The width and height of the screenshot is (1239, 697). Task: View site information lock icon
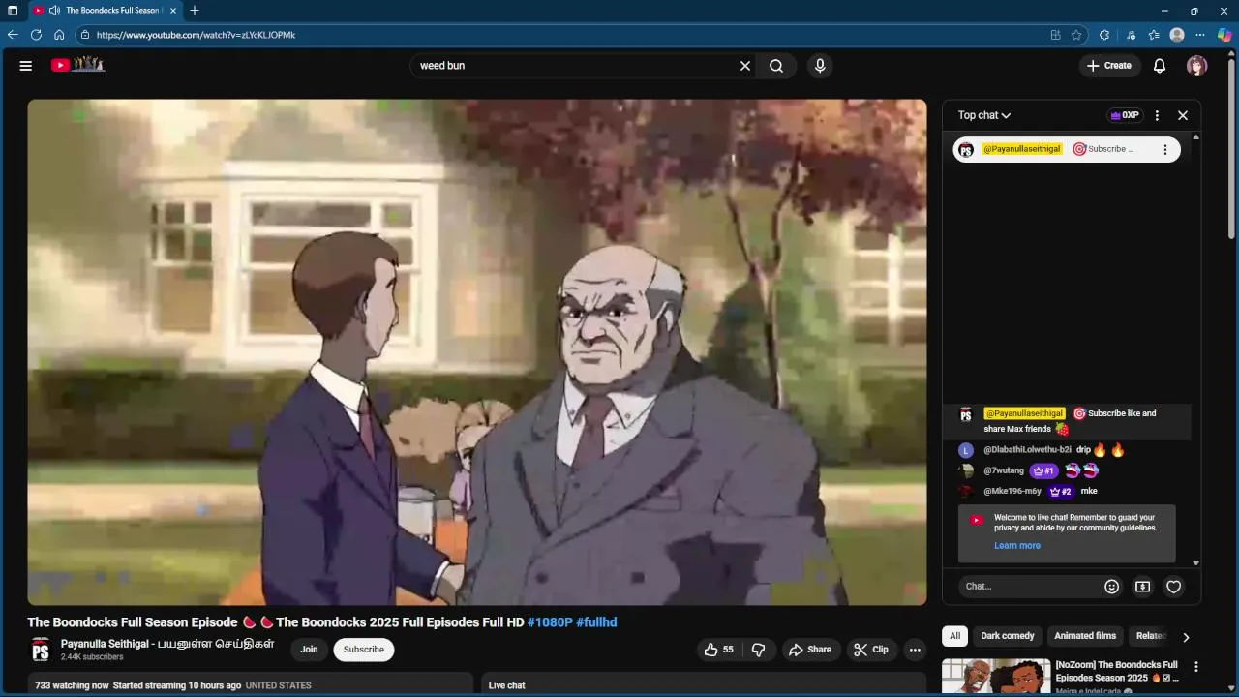point(85,35)
